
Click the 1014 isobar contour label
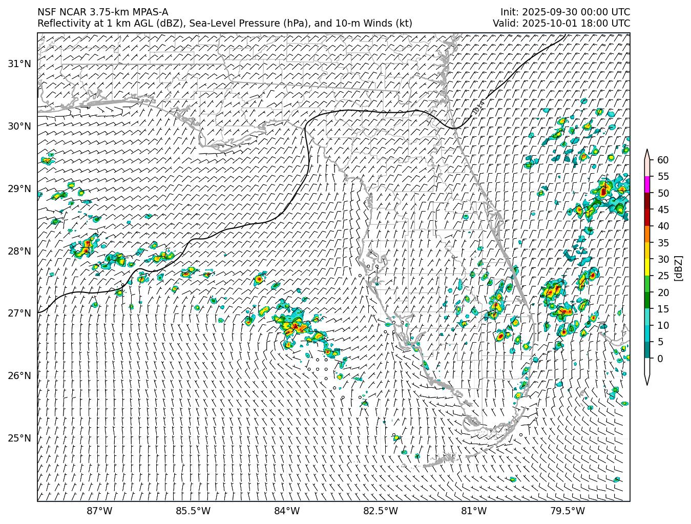478,107
